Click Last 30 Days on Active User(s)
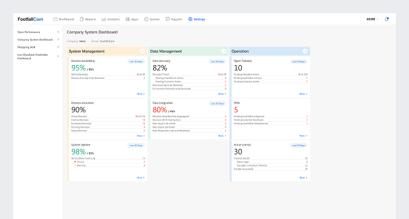Image resolution: width=409 pixels, height=219 pixels. coord(299,146)
